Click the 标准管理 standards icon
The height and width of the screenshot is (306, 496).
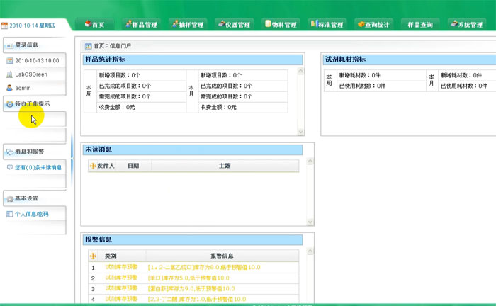point(314,24)
